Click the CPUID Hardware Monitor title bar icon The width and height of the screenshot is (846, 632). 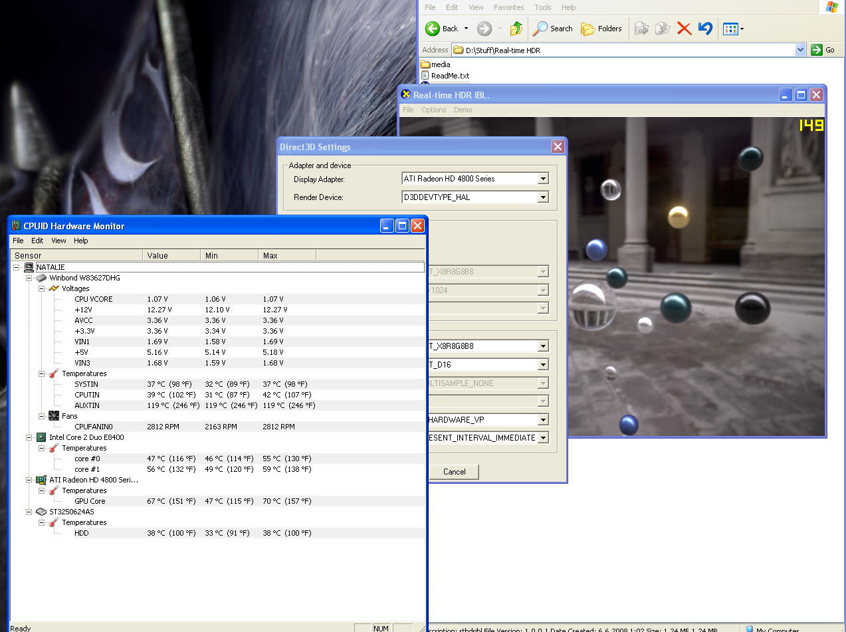(x=16, y=226)
